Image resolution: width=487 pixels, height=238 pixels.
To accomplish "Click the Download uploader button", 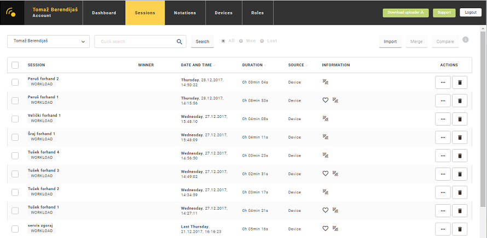I will (x=405, y=13).
